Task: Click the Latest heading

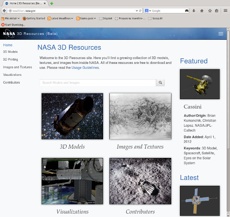Action: pos(189,178)
